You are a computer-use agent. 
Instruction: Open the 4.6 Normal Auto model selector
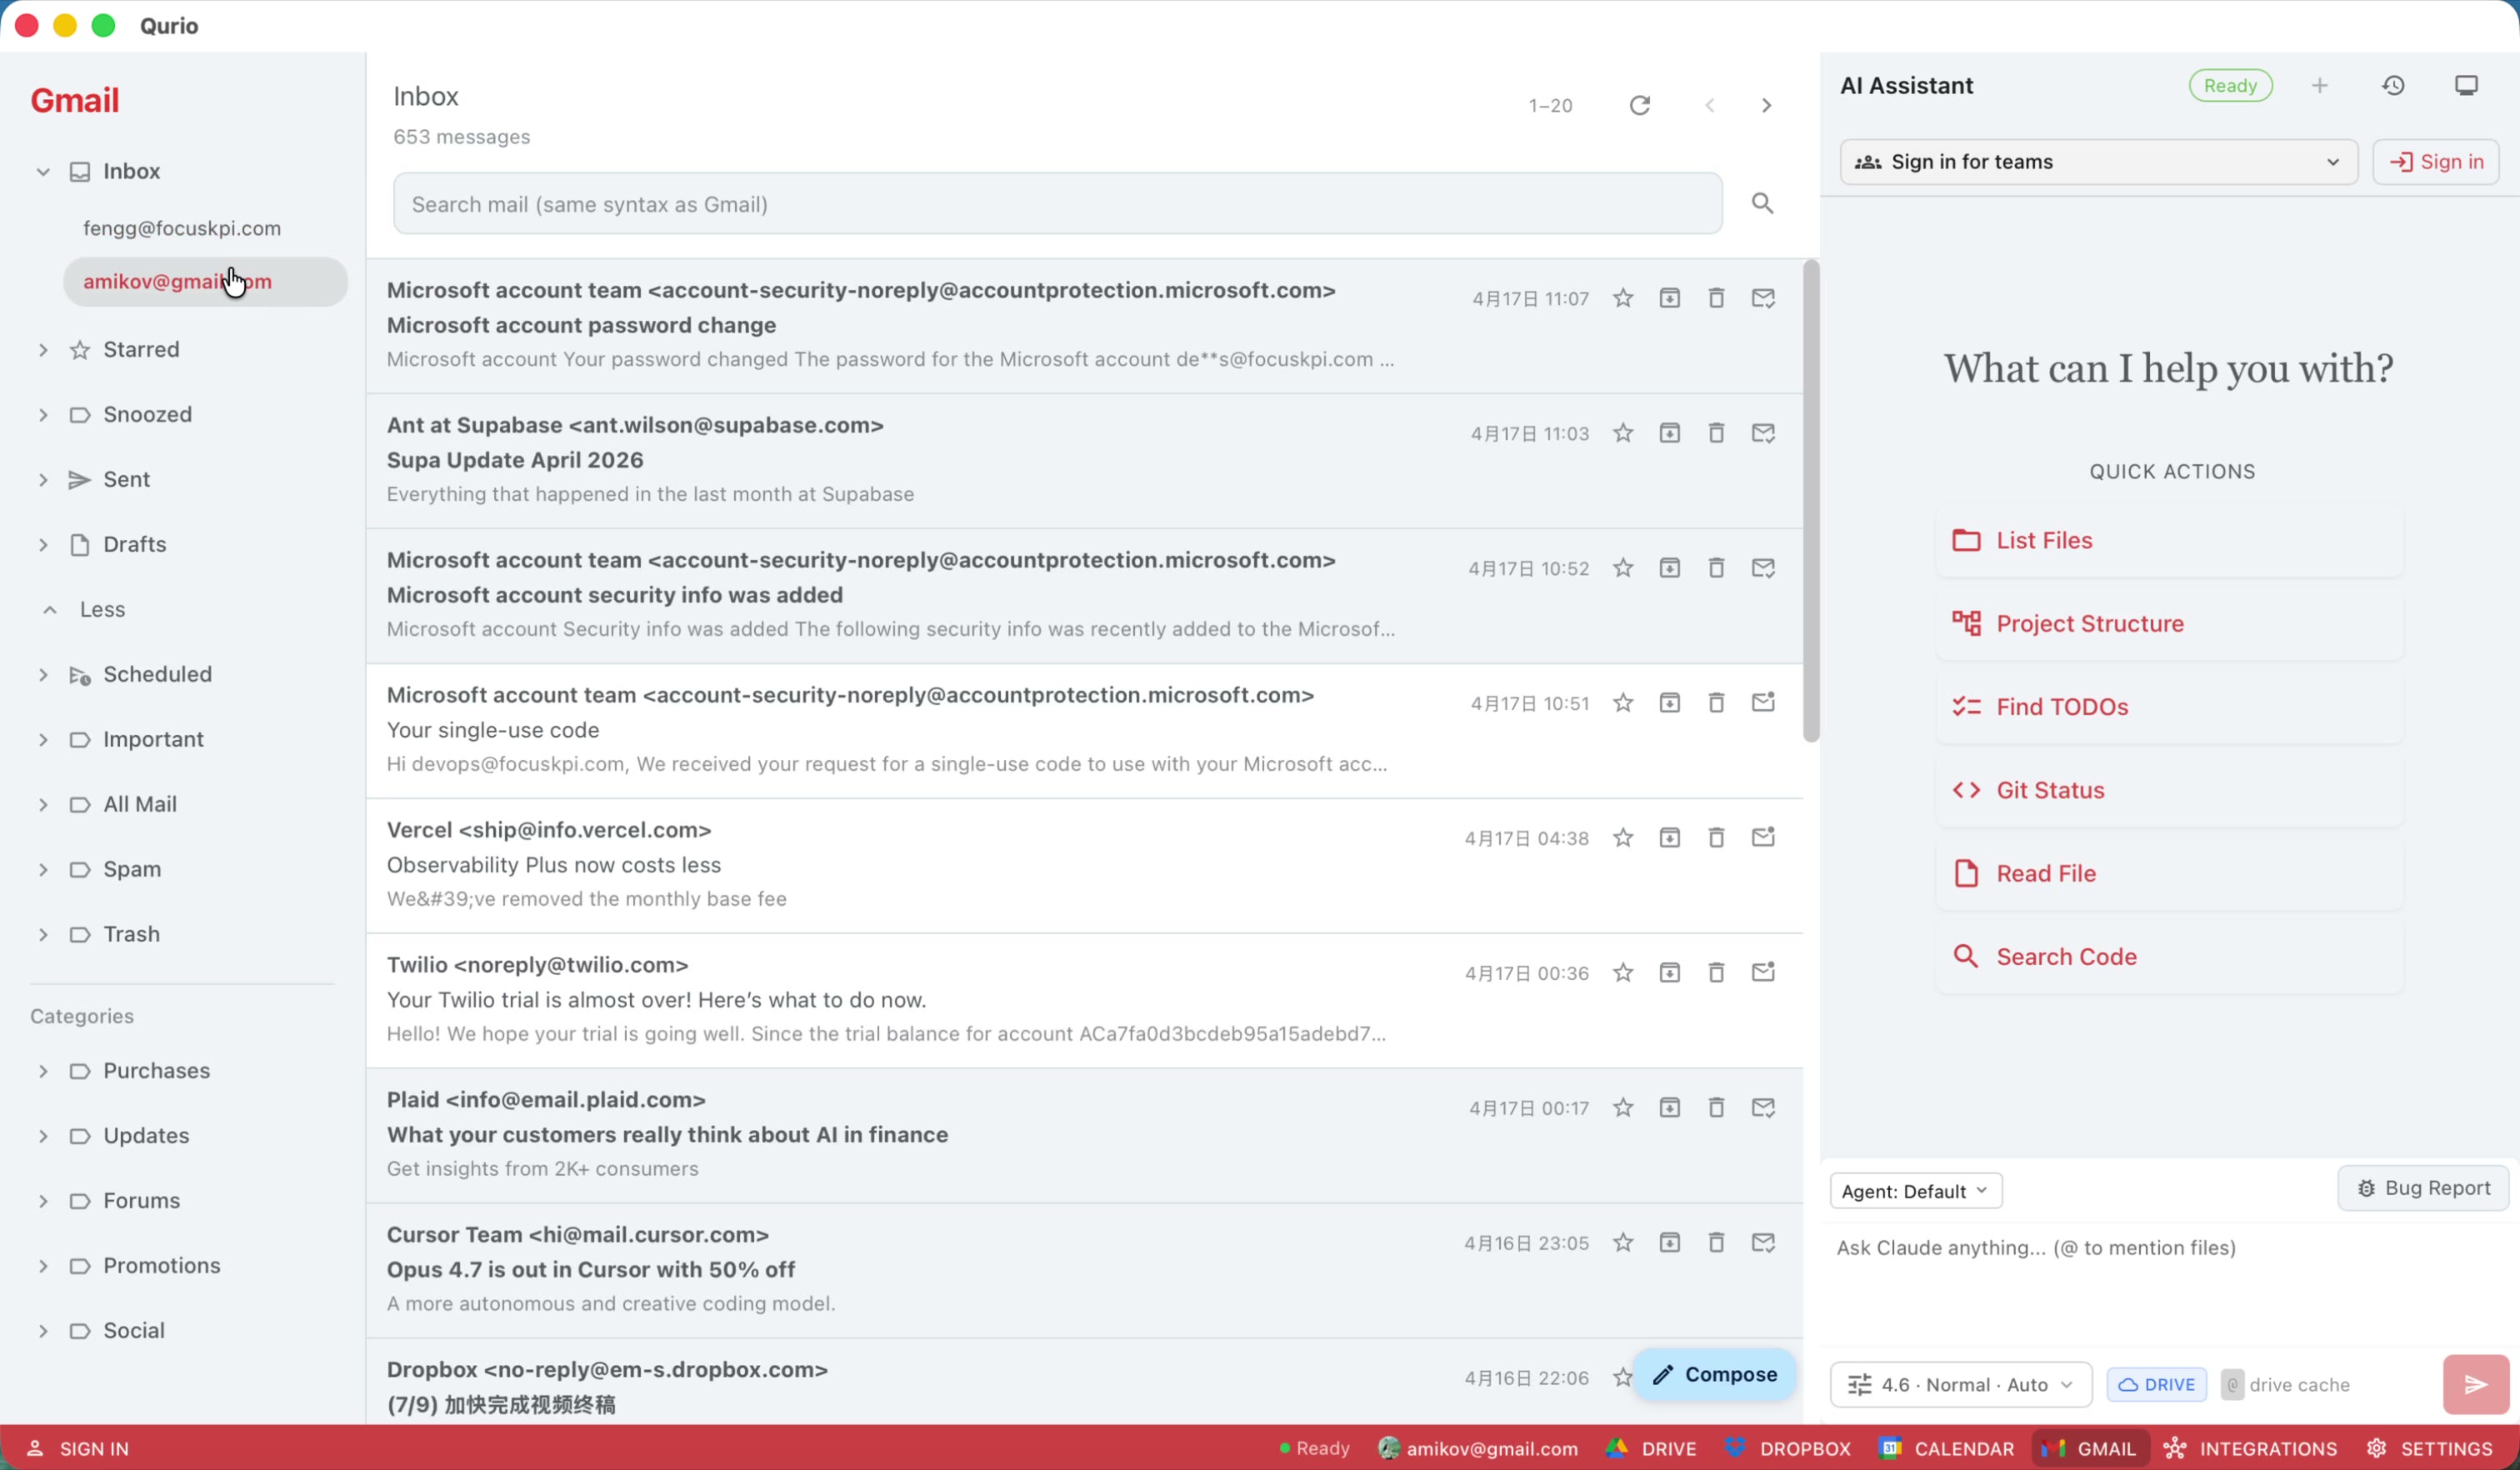1960,1384
